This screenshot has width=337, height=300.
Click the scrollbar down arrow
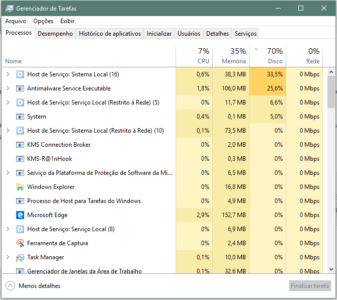(331, 269)
